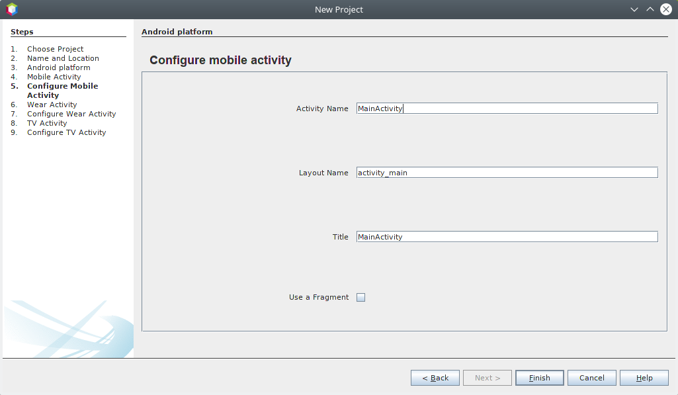Click the Title input field
Screen dimensions: 678x395
(506, 236)
